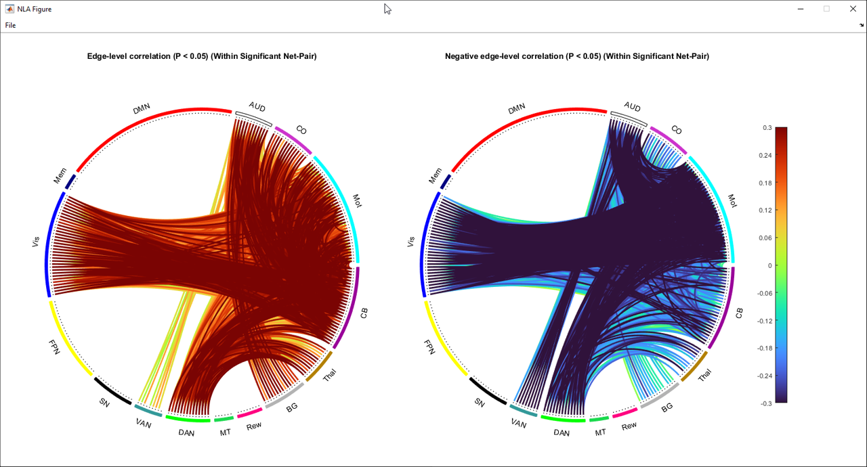Click the Rew label in the edge-level correlation plot
The image size is (867, 467).
tap(254, 426)
